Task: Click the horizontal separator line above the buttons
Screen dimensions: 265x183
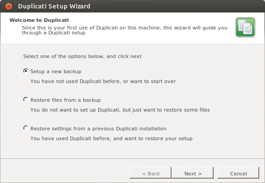Action: pyautogui.click(x=132, y=158)
